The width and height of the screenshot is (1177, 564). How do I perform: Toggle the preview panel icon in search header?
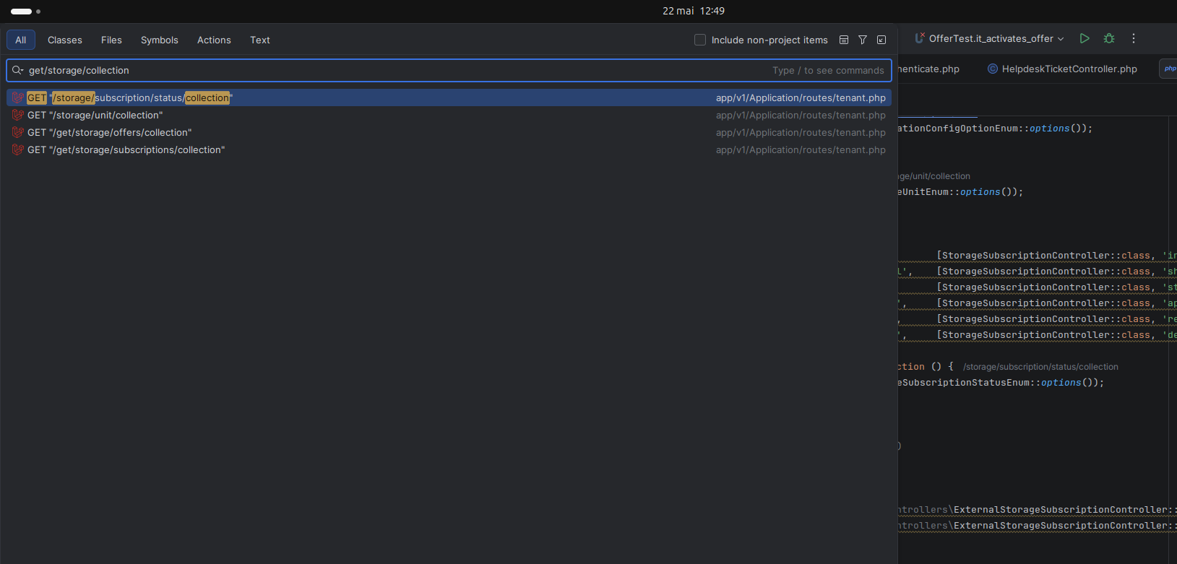point(844,40)
